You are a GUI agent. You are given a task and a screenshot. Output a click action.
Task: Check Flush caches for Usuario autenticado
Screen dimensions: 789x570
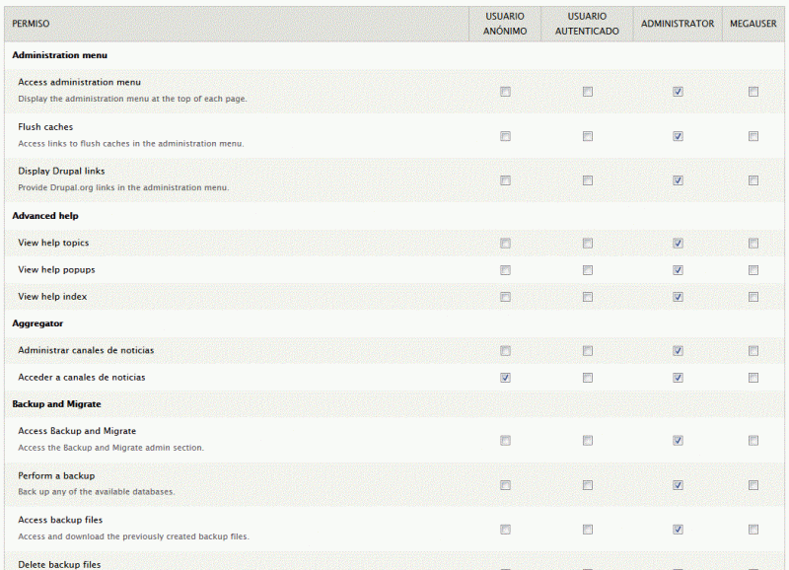point(588,136)
